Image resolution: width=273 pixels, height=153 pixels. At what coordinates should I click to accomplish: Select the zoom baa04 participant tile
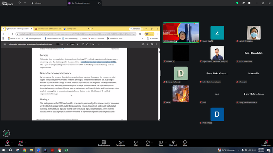point(217,33)
